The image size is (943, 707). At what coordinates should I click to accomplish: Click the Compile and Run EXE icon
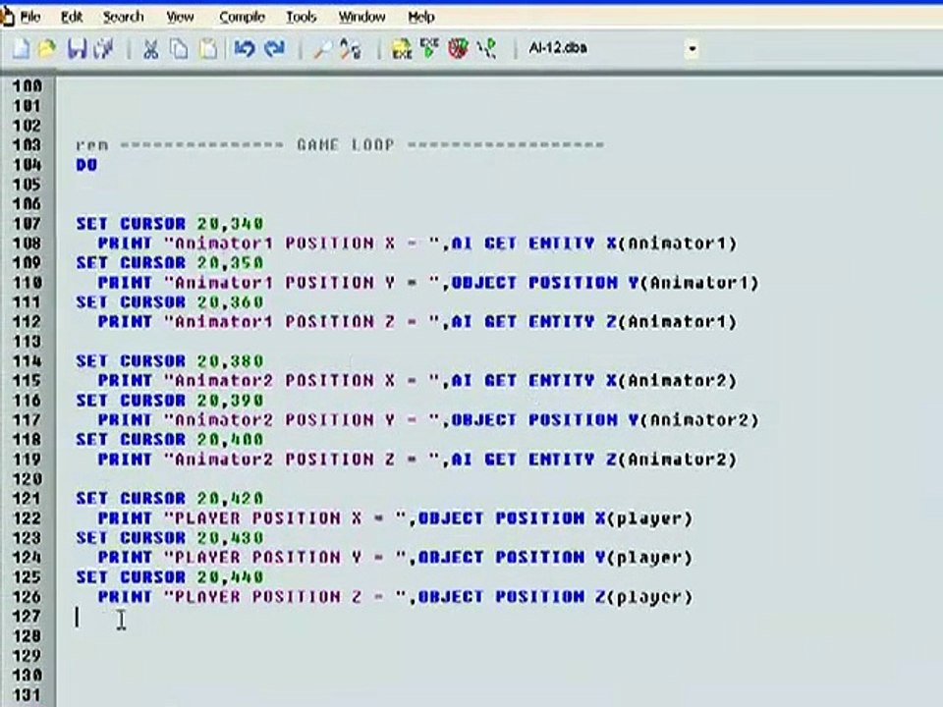click(429, 48)
